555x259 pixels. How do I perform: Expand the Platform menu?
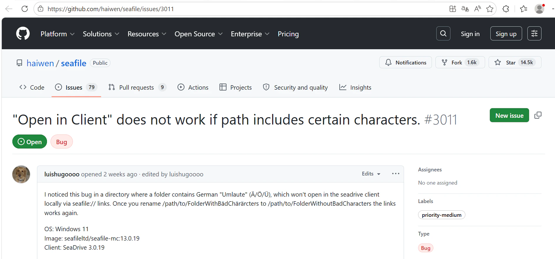pos(58,34)
